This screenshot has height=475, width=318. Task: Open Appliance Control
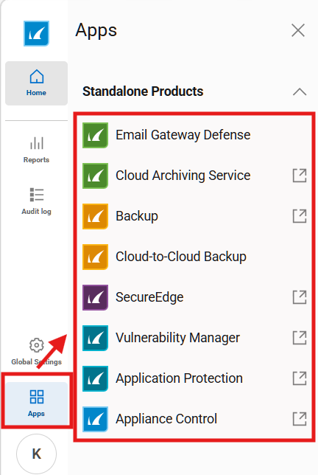pyautogui.click(x=166, y=419)
